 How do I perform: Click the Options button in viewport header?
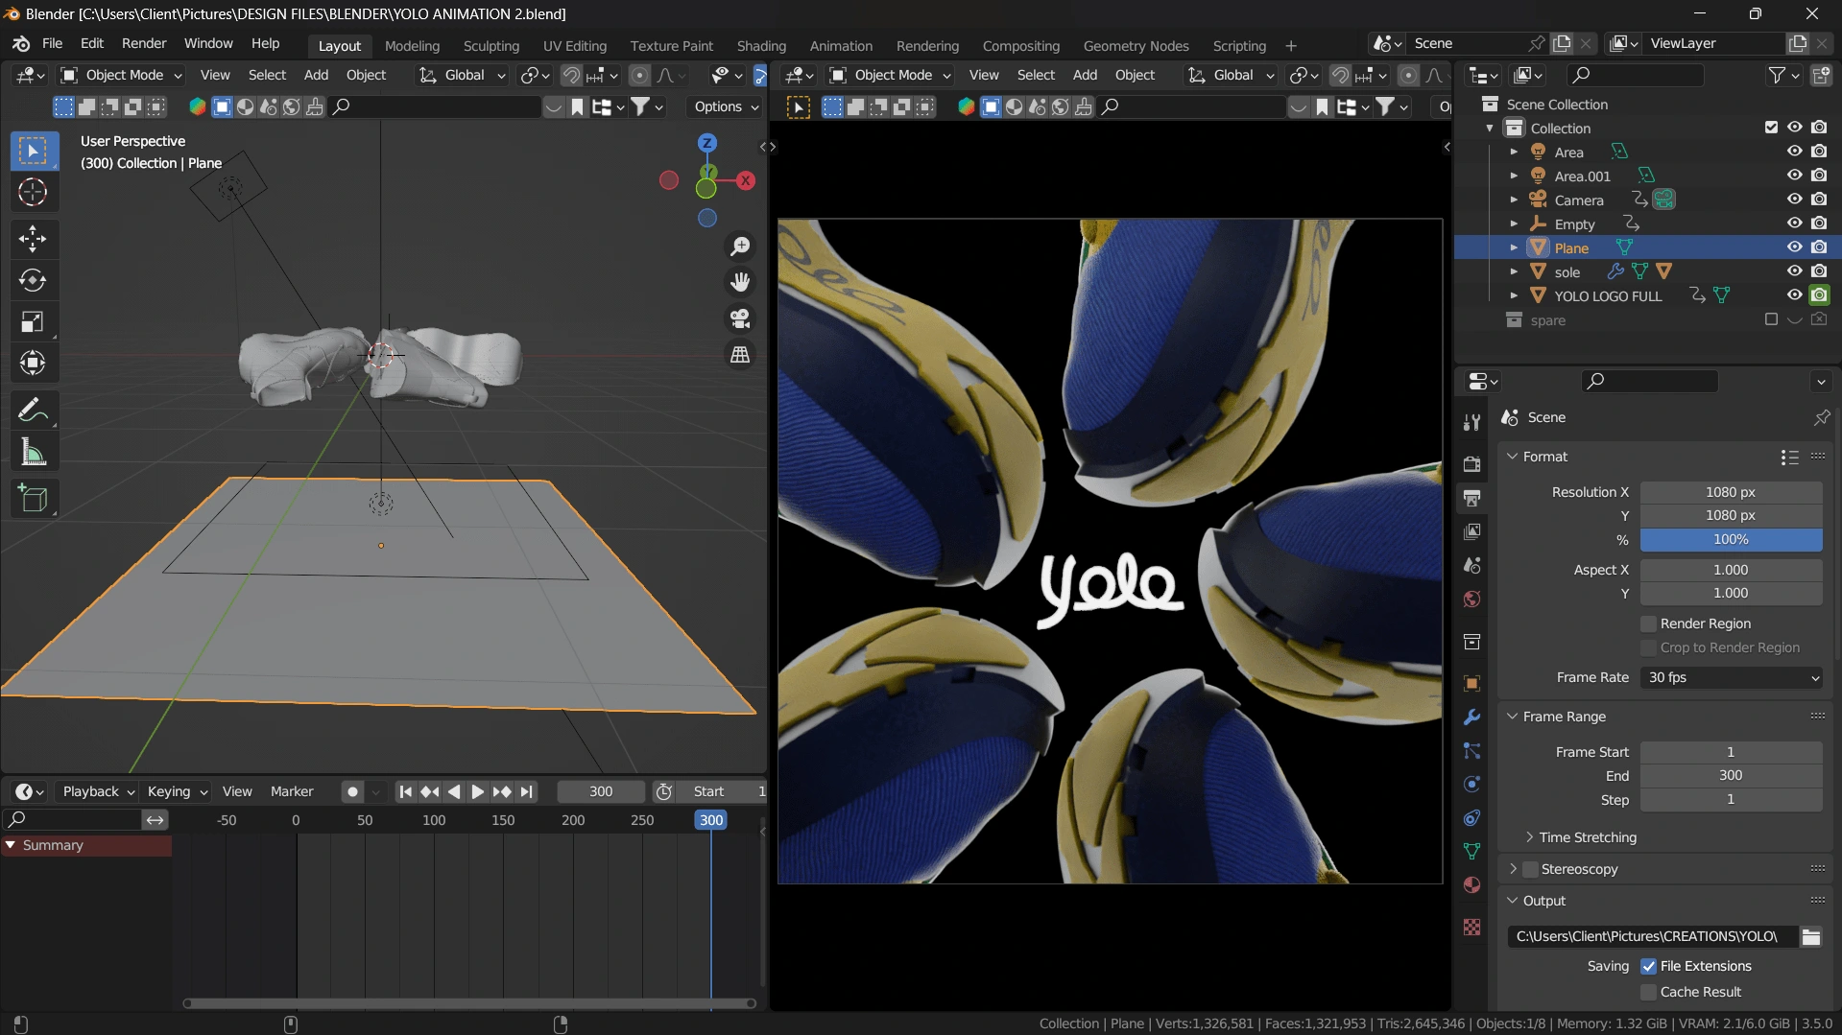[726, 106]
